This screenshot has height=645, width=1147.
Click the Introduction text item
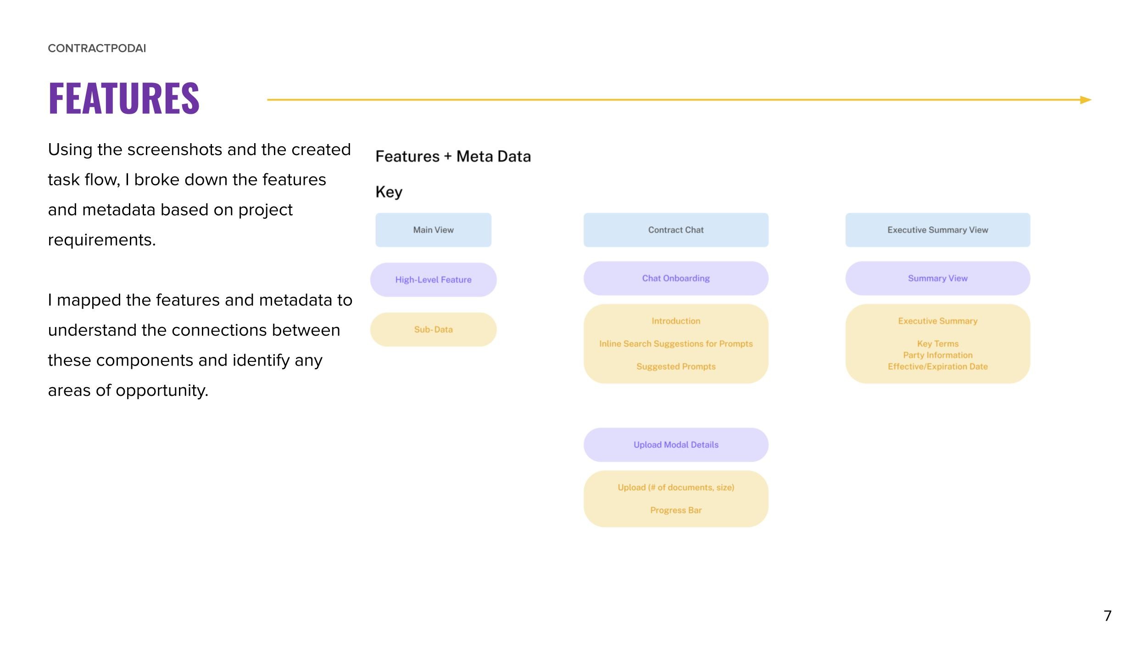675,321
